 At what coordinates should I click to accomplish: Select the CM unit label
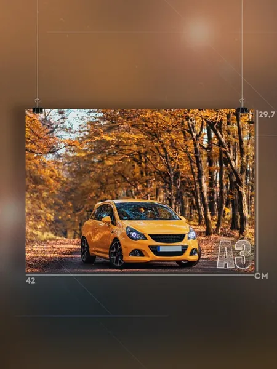click(261, 276)
